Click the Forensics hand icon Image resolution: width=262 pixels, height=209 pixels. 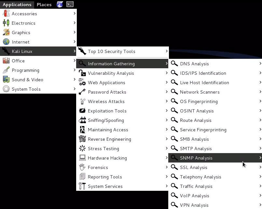click(x=82, y=167)
